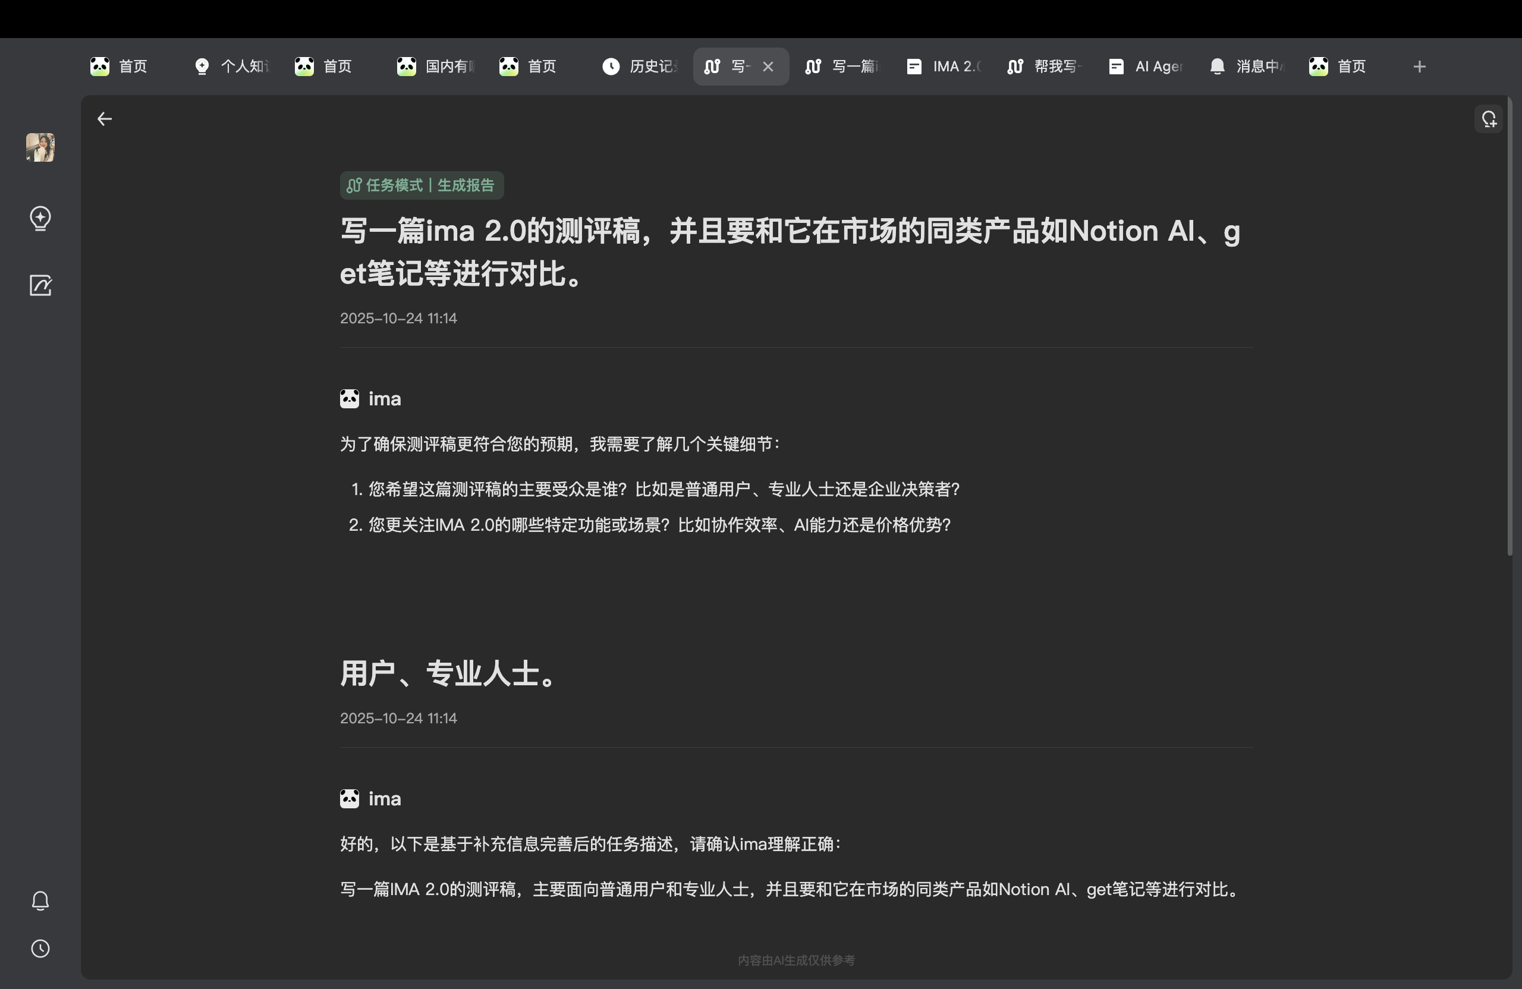Switch to the 历史记录 tab
The image size is (1522, 989).
640,67
